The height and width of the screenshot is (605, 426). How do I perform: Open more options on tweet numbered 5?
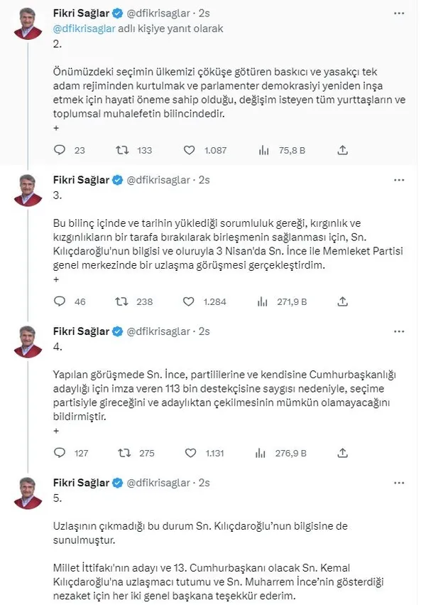coord(398,482)
